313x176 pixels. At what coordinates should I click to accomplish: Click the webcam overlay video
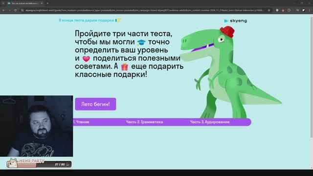pos(37,126)
